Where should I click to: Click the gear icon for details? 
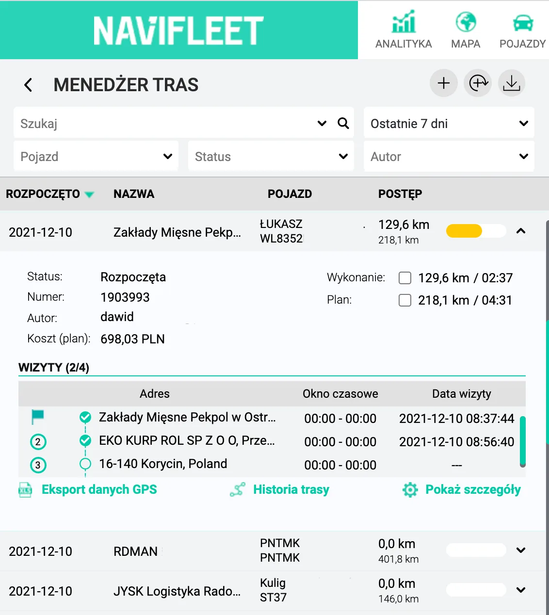pyautogui.click(x=410, y=490)
